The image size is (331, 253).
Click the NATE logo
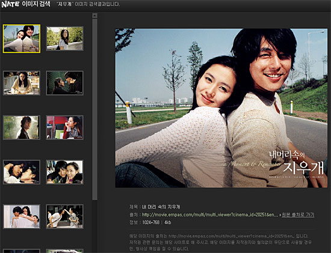coord(10,4)
